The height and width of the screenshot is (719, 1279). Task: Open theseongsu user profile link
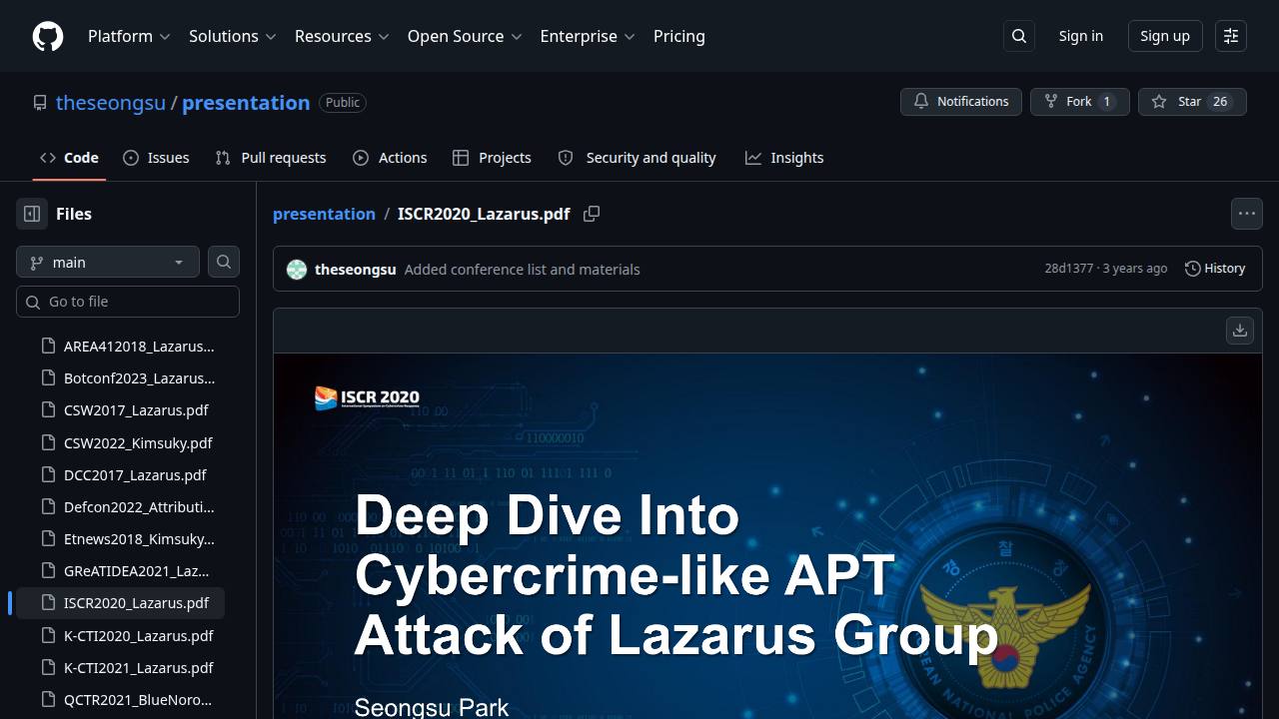click(111, 102)
